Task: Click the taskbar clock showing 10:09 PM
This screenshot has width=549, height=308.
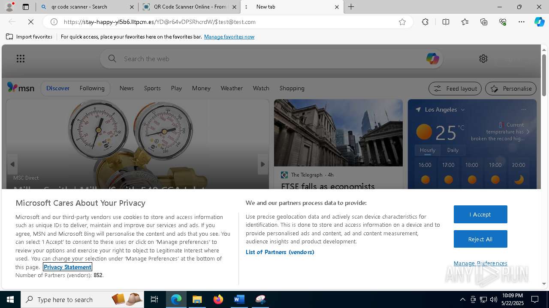Action: 512,299
